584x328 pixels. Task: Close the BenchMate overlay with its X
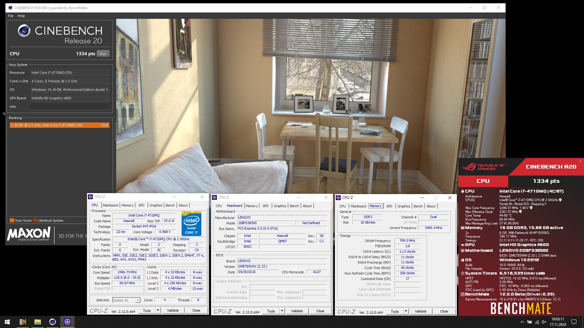(x=580, y=161)
